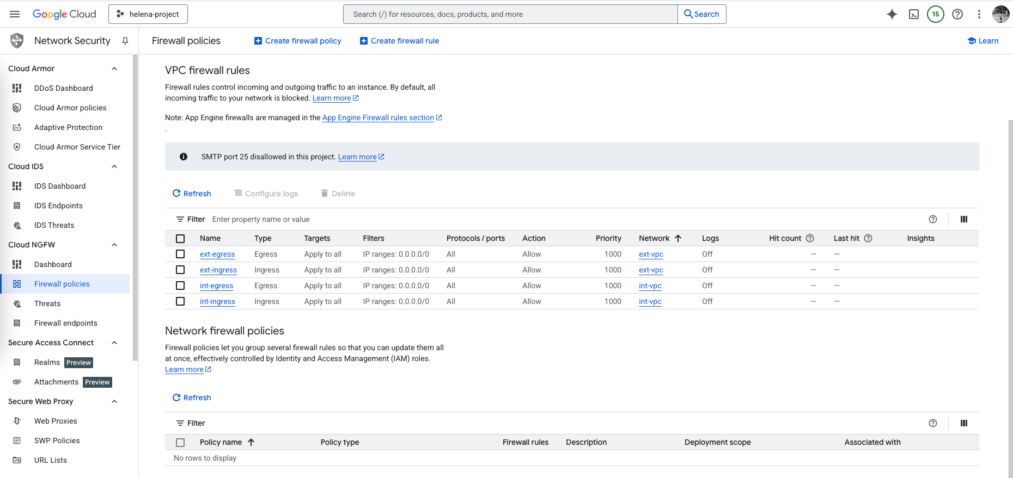Open the helena-project project picker
This screenshot has height=478, width=1013.
(x=148, y=14)
